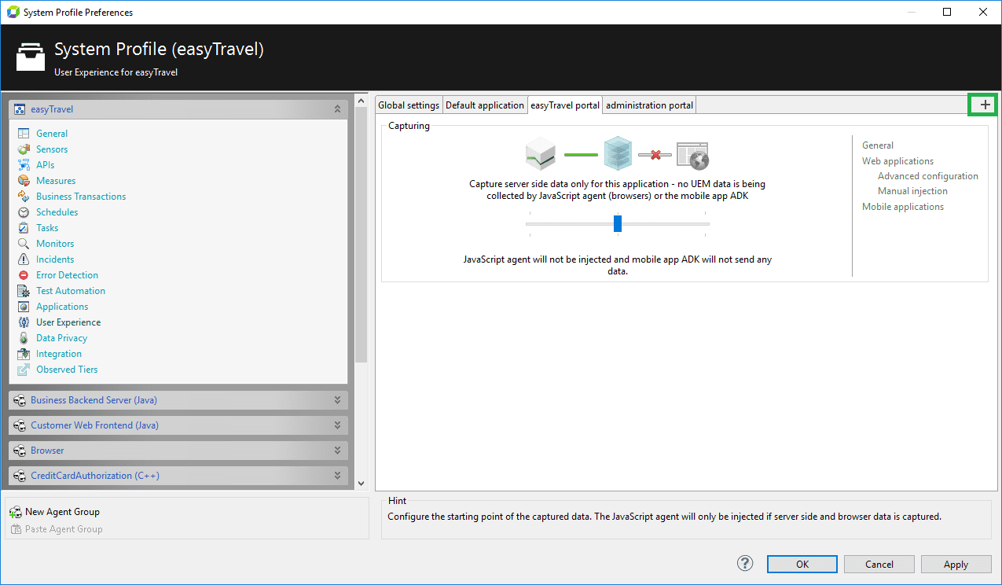Viewport: 1002px width, 585px height.
Task: Click the Observed Tiers icon
Action: click(23, 370)
